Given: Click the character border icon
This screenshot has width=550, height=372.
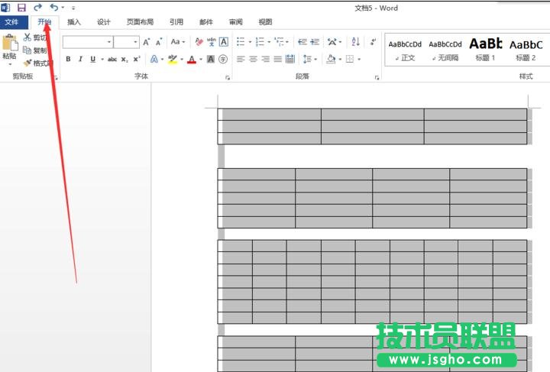Looking at the screenshot, I should click(x=223, y=42).
